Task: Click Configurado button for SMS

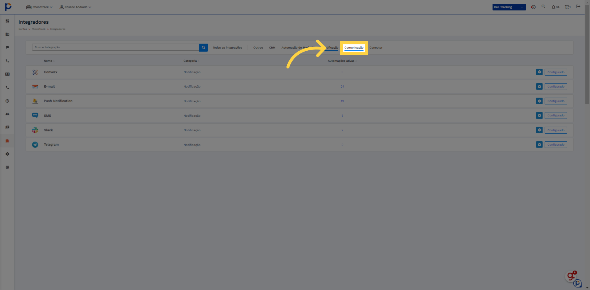Action: (x=556, y=116)
